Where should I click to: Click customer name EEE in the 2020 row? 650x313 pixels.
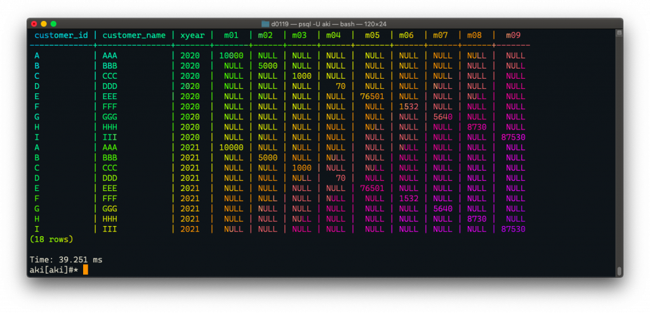pyautogui.click(x=110, y=96)
